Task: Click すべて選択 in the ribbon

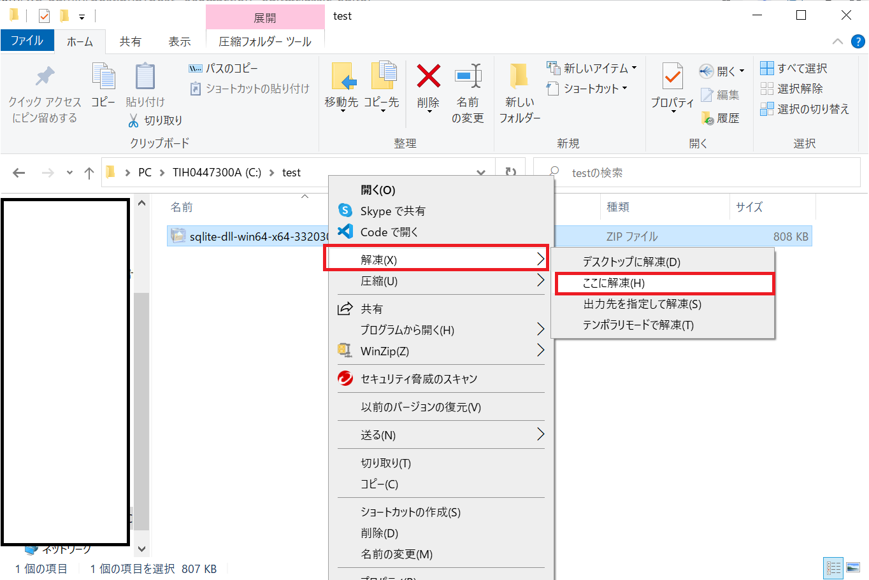Action: click(x=794, y=68)
